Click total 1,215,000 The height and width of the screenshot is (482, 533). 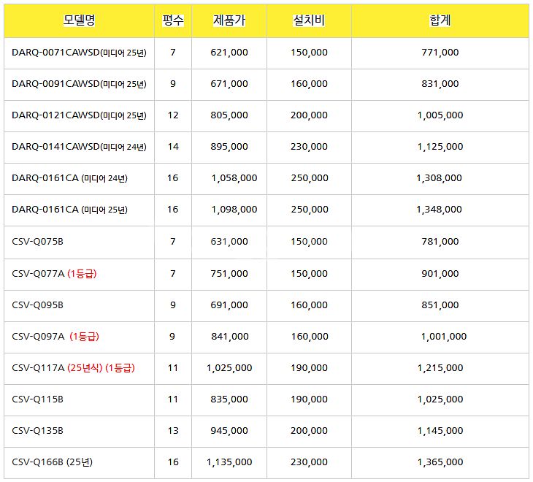440,368
